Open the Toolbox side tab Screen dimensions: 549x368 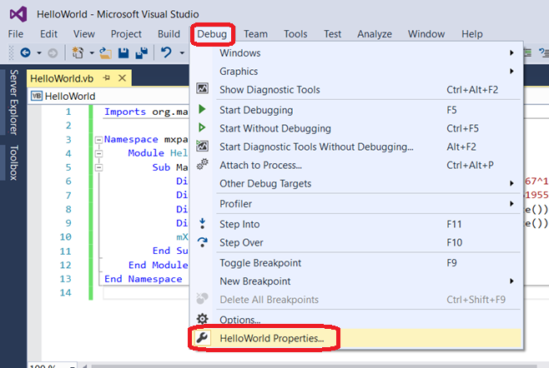coord(13,162)
